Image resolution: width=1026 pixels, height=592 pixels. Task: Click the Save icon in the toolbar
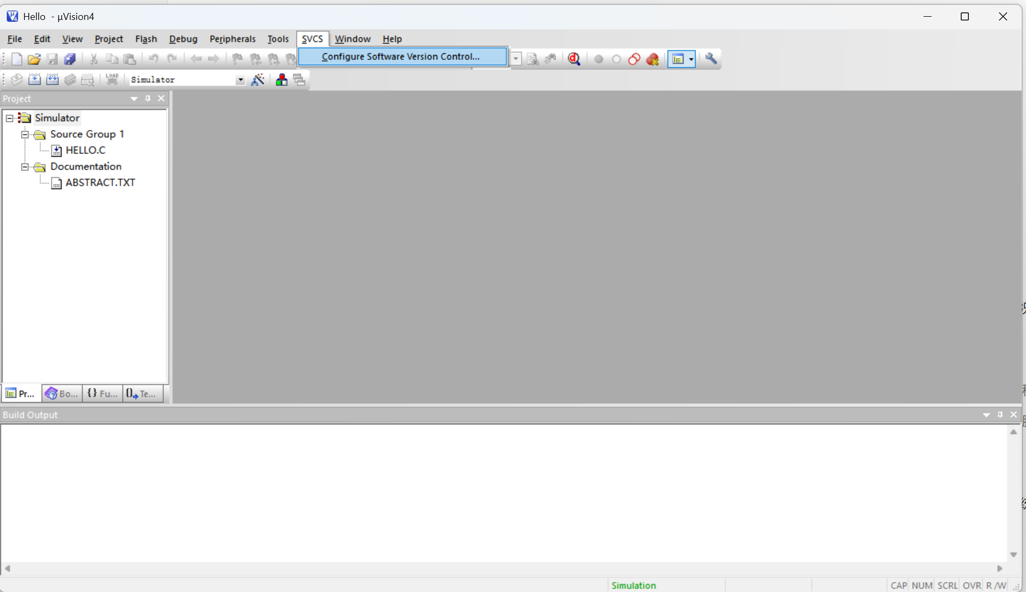click(52, 59)
